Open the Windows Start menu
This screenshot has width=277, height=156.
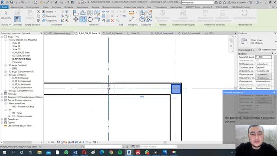coord(4,152)
